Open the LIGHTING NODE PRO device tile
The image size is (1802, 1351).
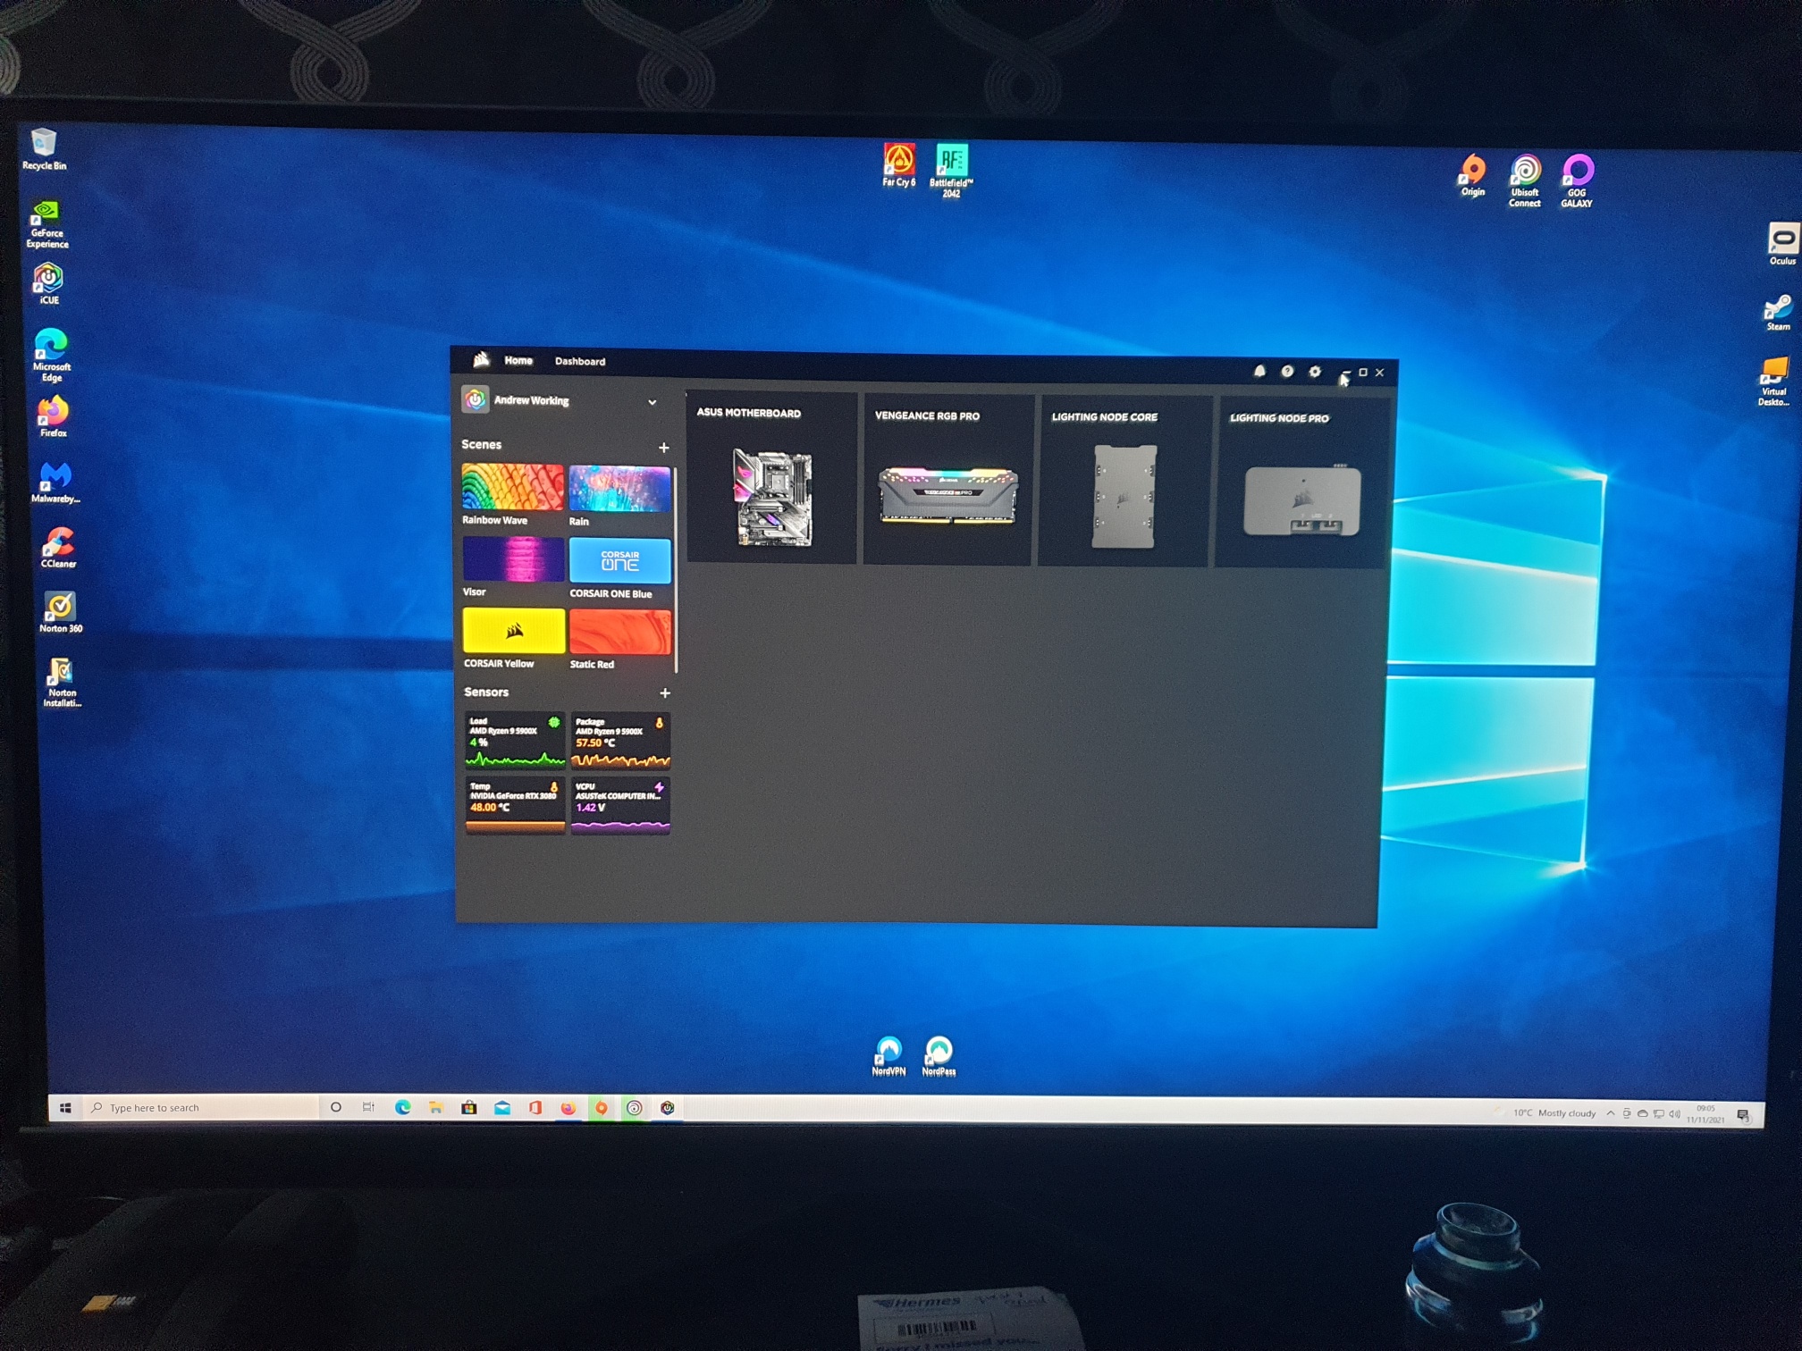[1301, 483]
